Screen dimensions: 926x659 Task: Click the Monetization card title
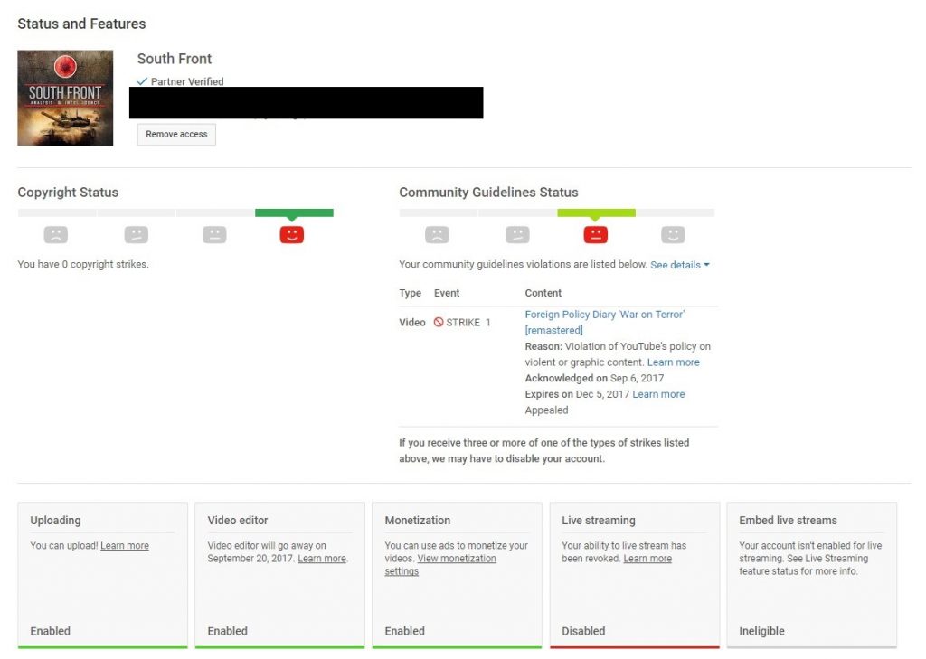pyautogui.click(x=418, y=520)
